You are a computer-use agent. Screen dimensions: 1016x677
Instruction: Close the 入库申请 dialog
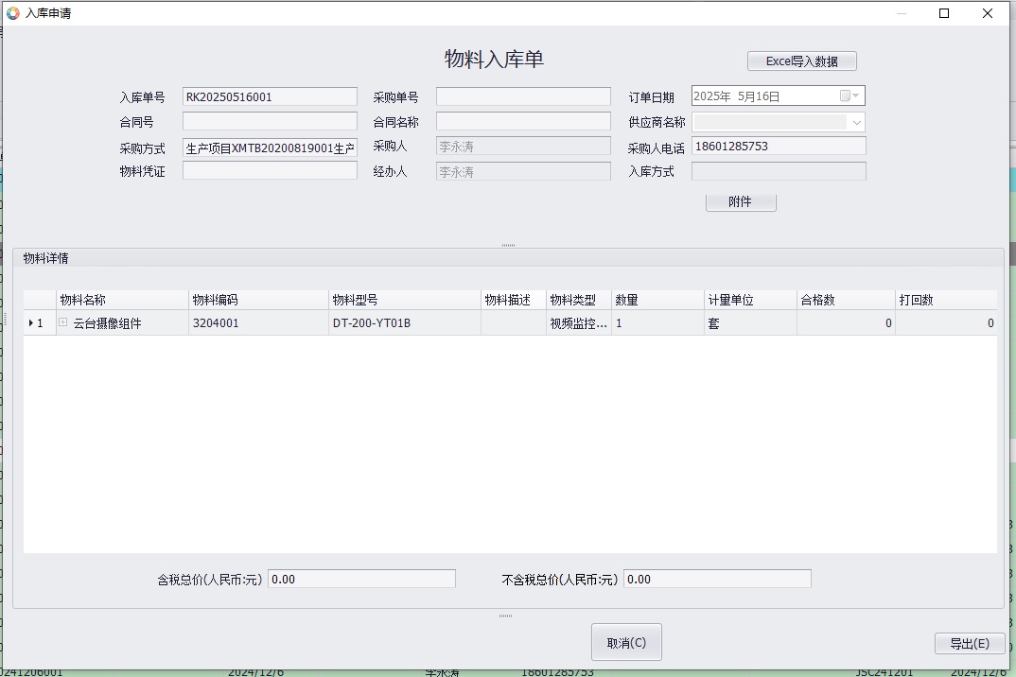988,13
